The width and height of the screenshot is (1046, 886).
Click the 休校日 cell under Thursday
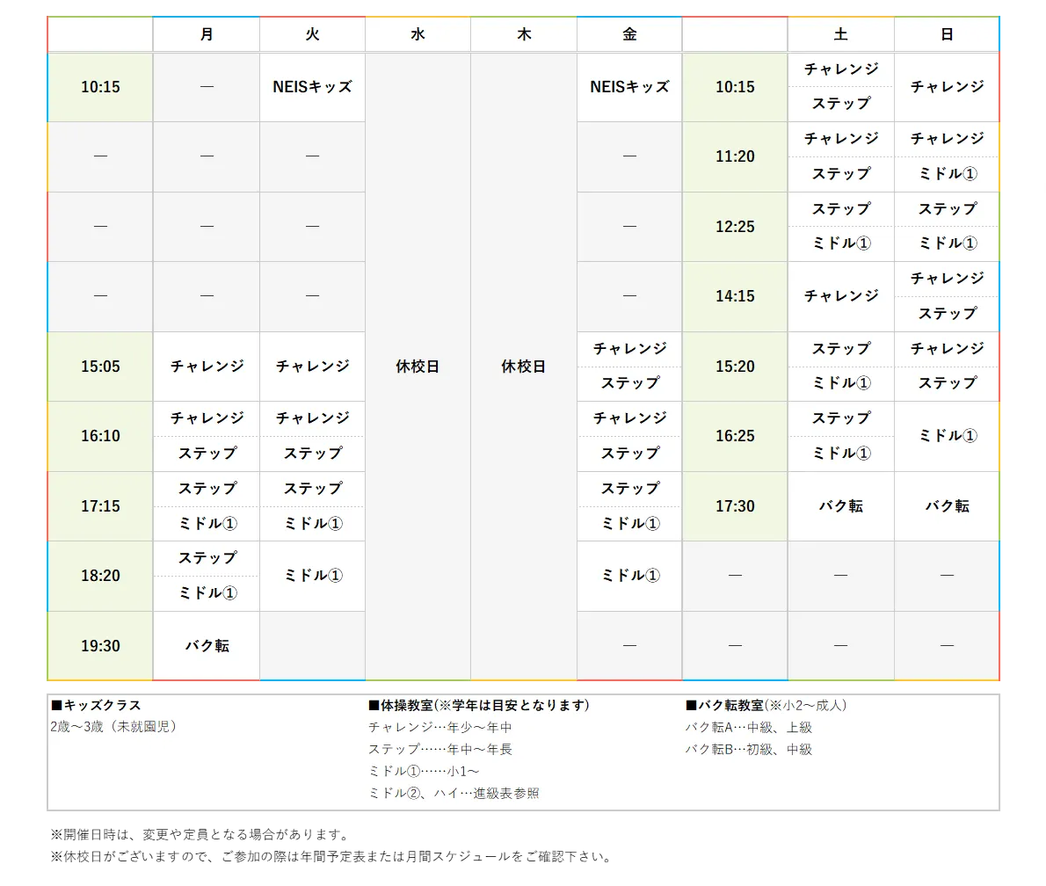pos(524,367)
